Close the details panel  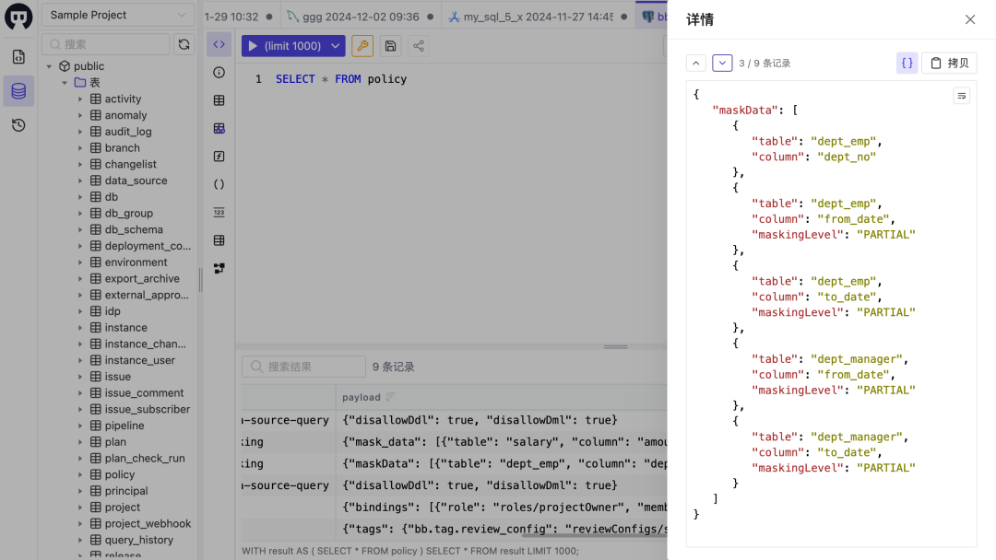pyautogui.click(x=970, y=19)
